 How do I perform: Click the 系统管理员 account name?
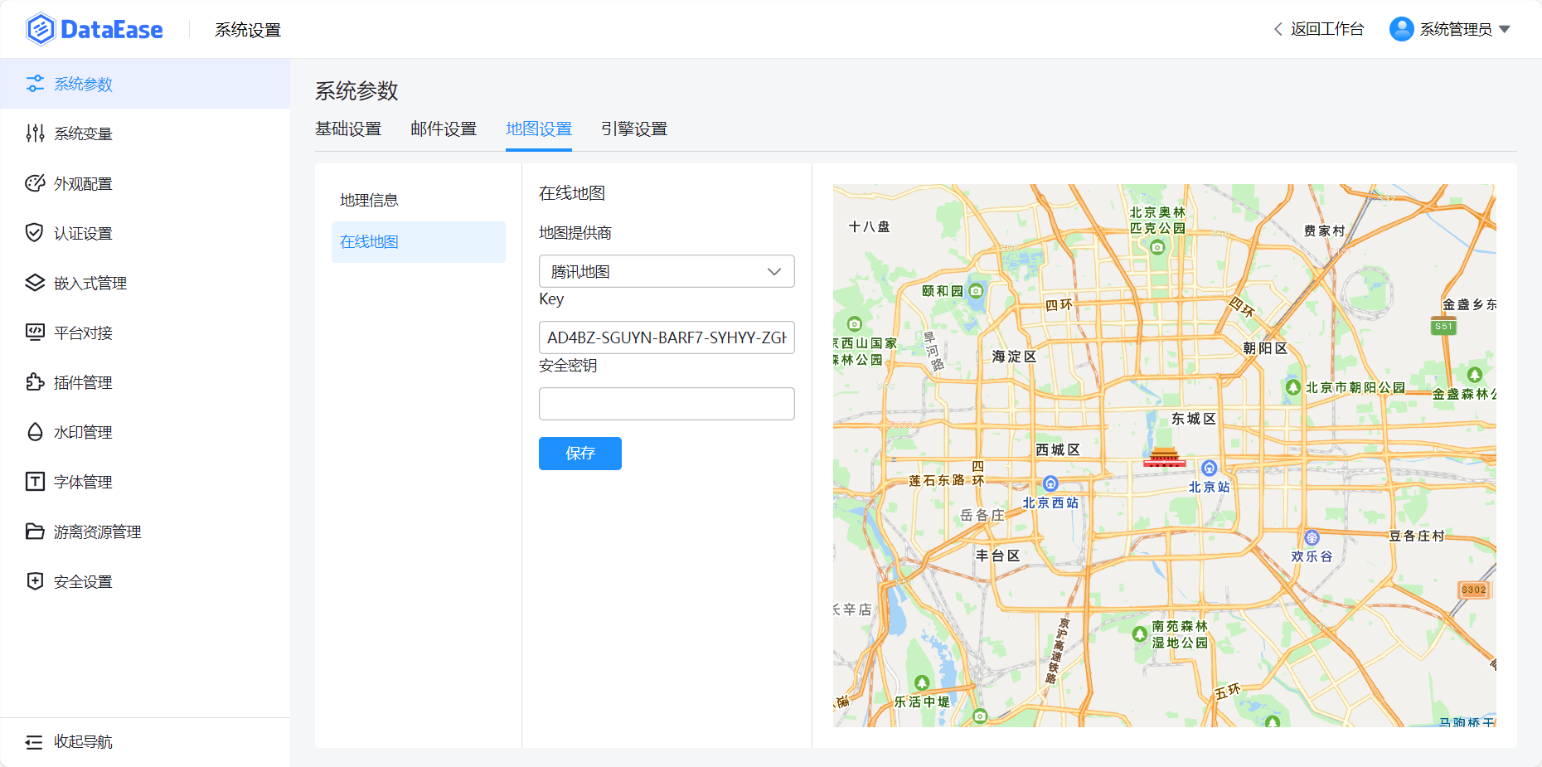1456,29
